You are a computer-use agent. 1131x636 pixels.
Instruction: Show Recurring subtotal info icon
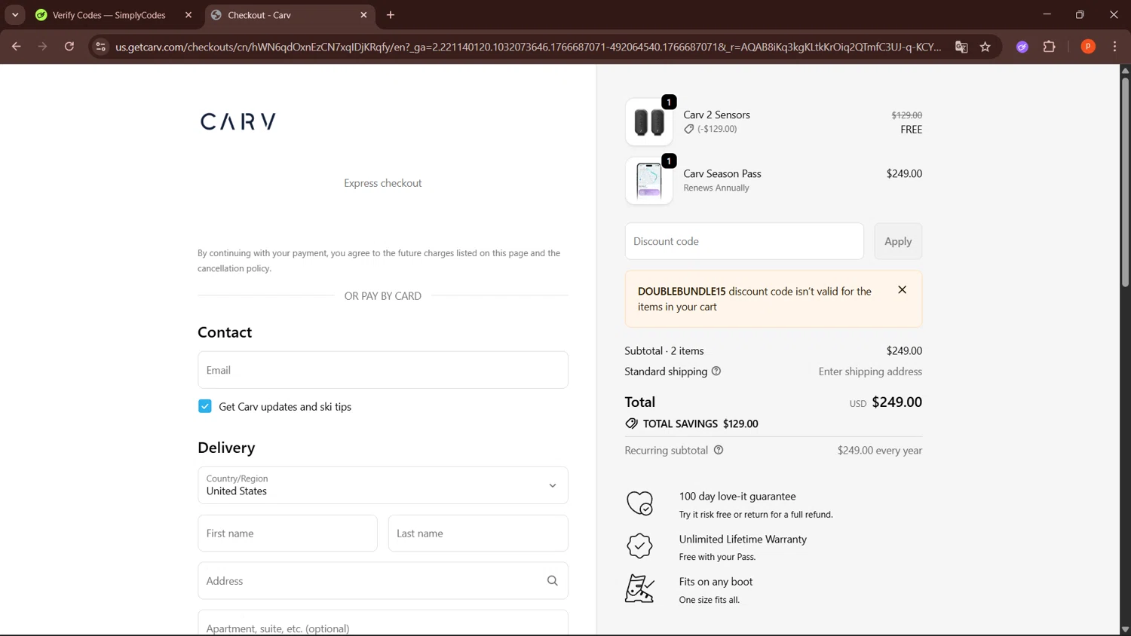click(x=719, y=451)
